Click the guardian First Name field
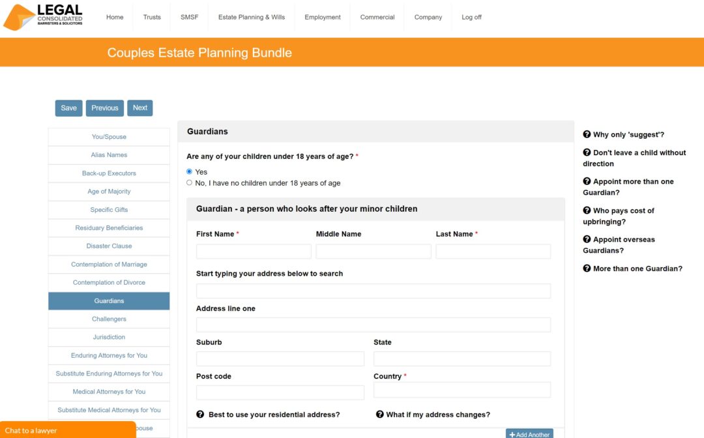704x438 pixels. [254, 252]
